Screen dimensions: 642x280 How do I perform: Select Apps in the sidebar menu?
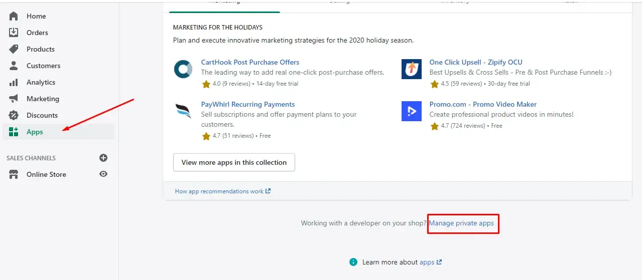35,132
